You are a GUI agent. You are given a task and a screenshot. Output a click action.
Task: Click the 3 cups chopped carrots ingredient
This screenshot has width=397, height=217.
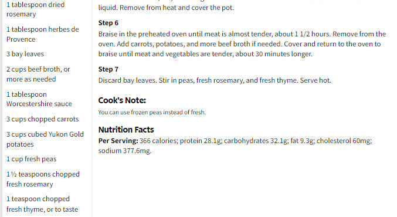click(43, 119)
